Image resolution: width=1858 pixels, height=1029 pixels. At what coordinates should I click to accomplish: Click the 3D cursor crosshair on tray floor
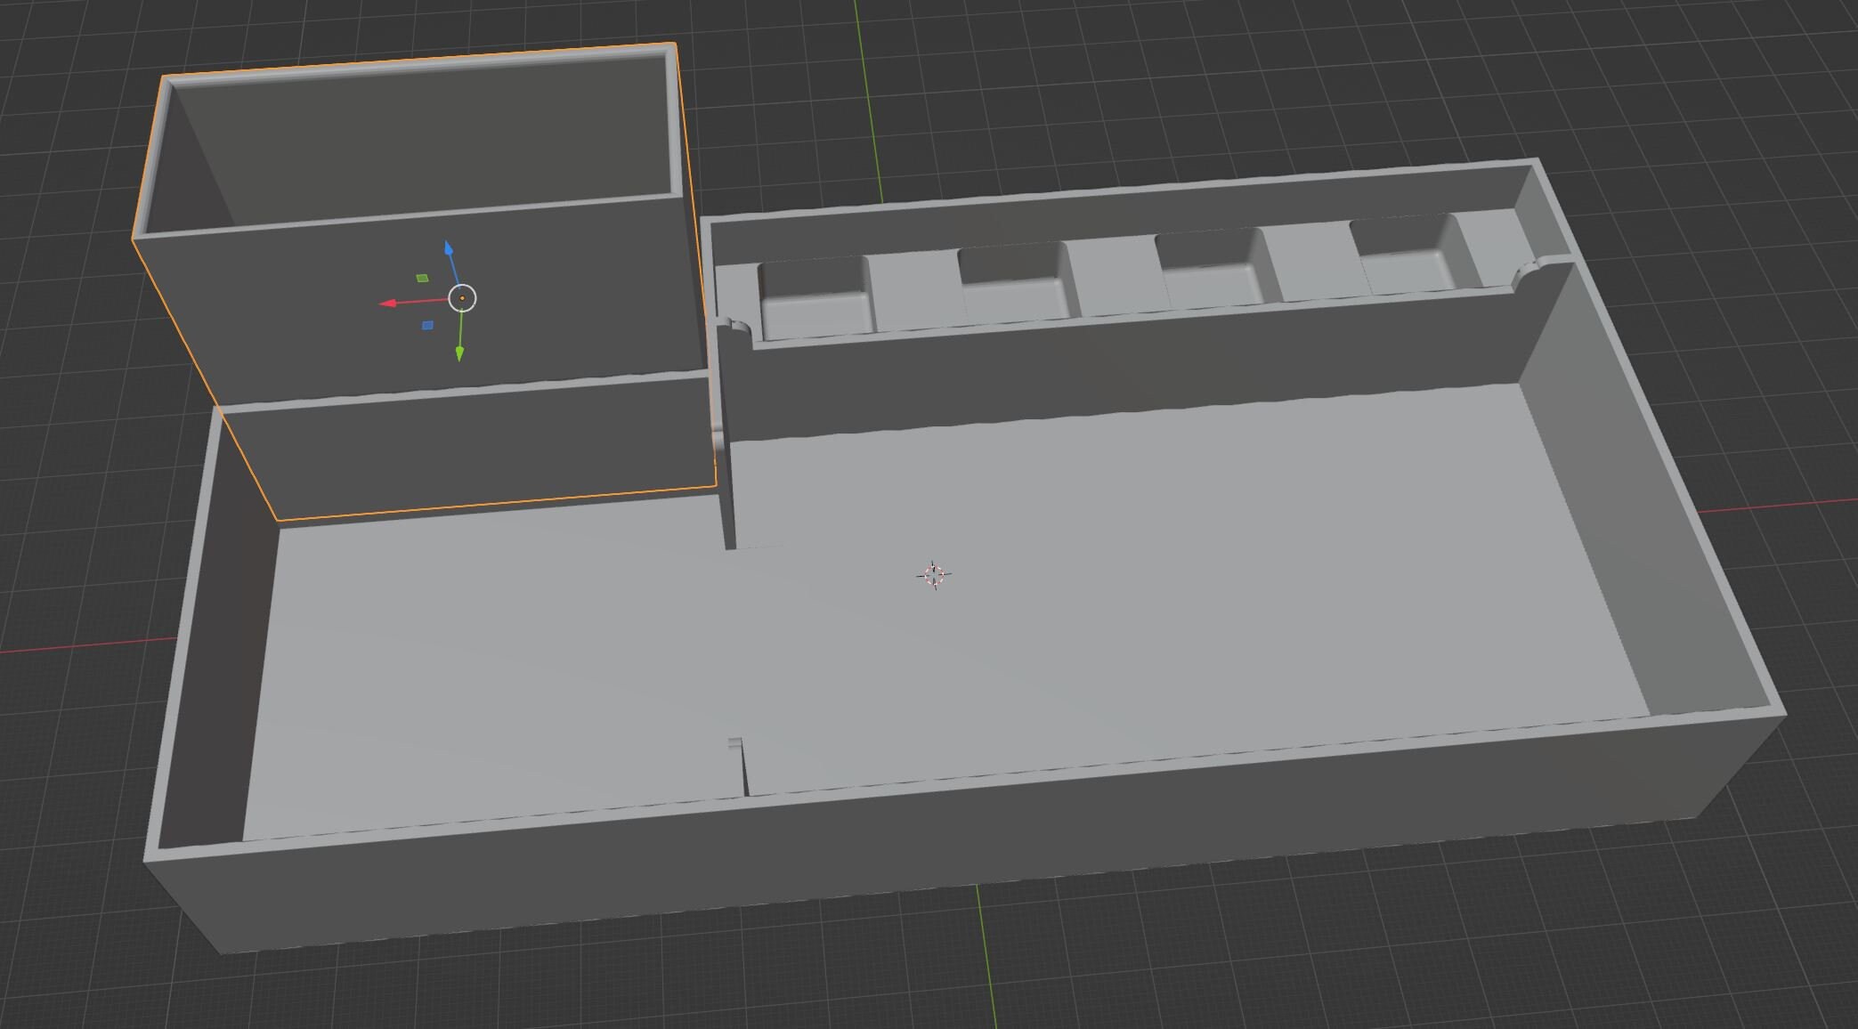point(934,575)
